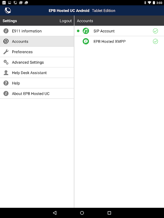Tap the EPB Hosted UC Android title
The image size is (164, 218).
69,11
